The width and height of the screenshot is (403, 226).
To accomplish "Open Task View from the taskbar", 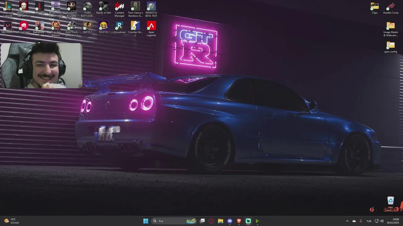I will (202, 221).
